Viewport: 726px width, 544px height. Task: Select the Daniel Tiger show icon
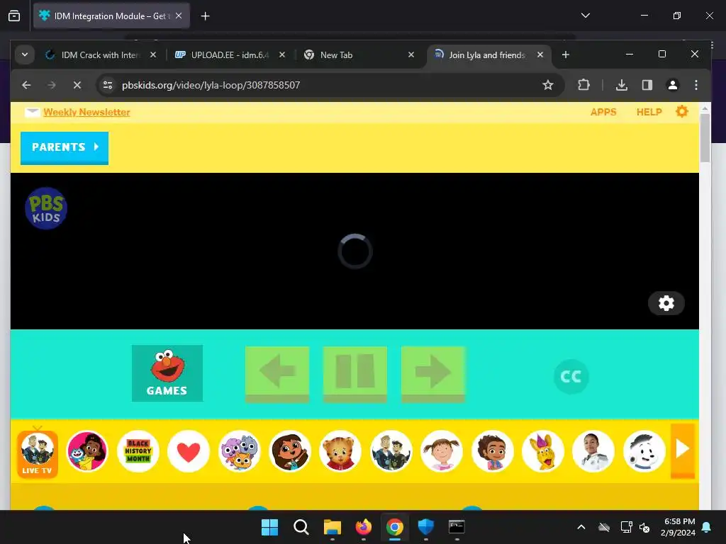340,451
